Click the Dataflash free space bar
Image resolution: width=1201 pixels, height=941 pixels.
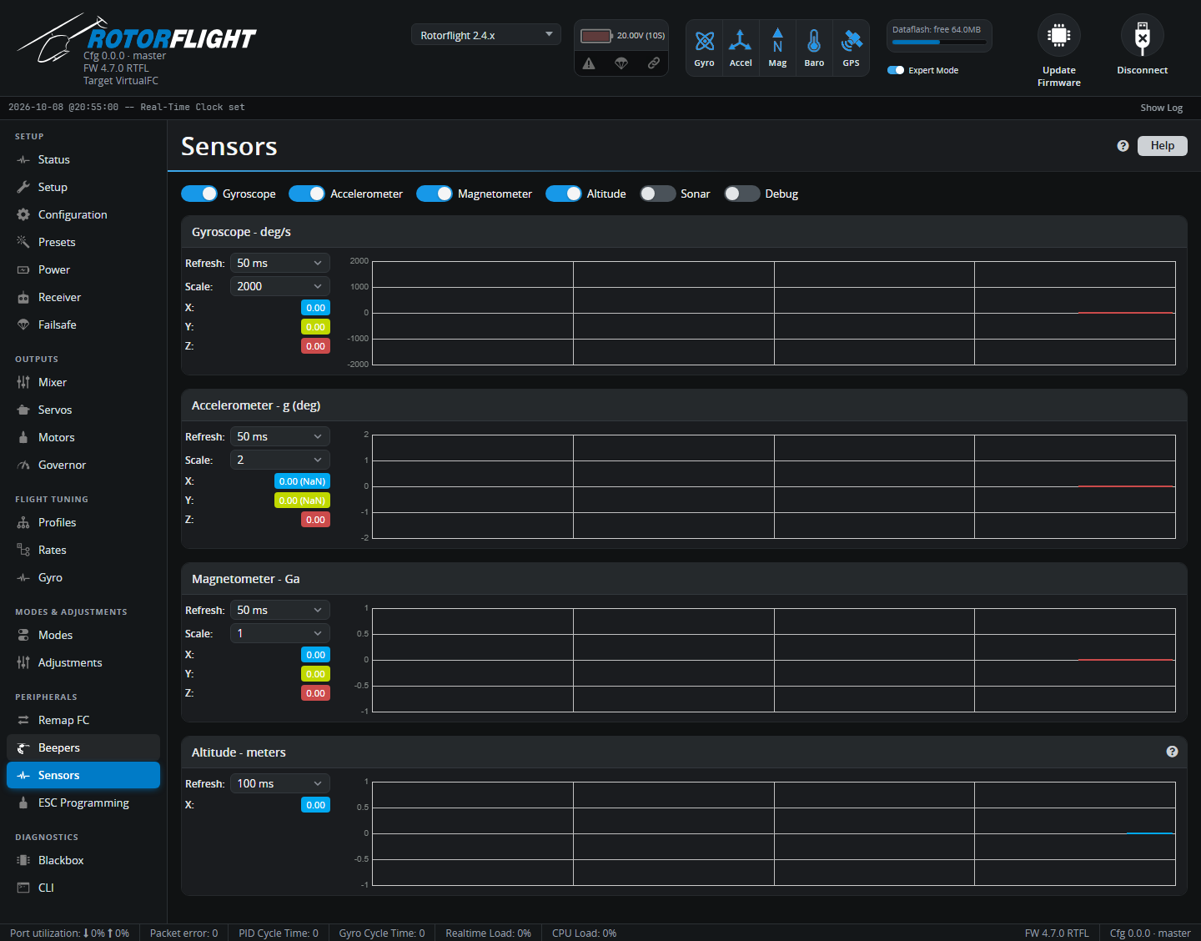pyautogui.click(x=939, y=42)
